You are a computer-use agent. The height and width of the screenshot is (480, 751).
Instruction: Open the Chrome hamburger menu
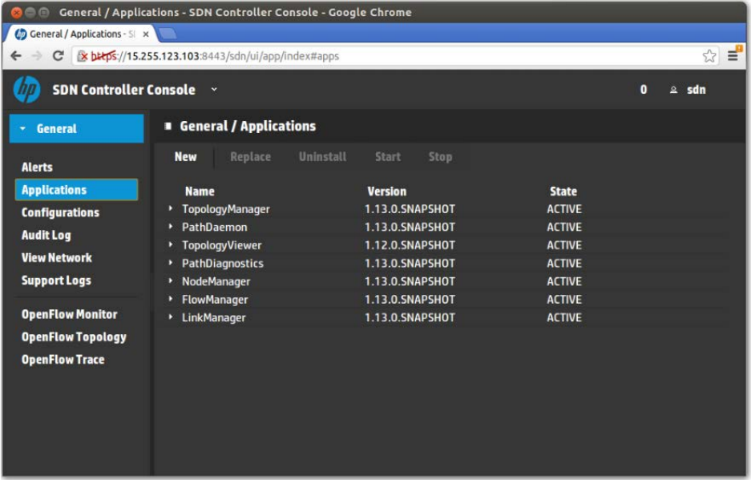733,56
